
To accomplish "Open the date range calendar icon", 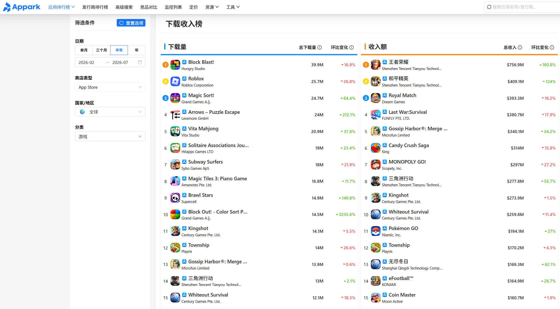I will pyautogui.click(x=140, y=62).
